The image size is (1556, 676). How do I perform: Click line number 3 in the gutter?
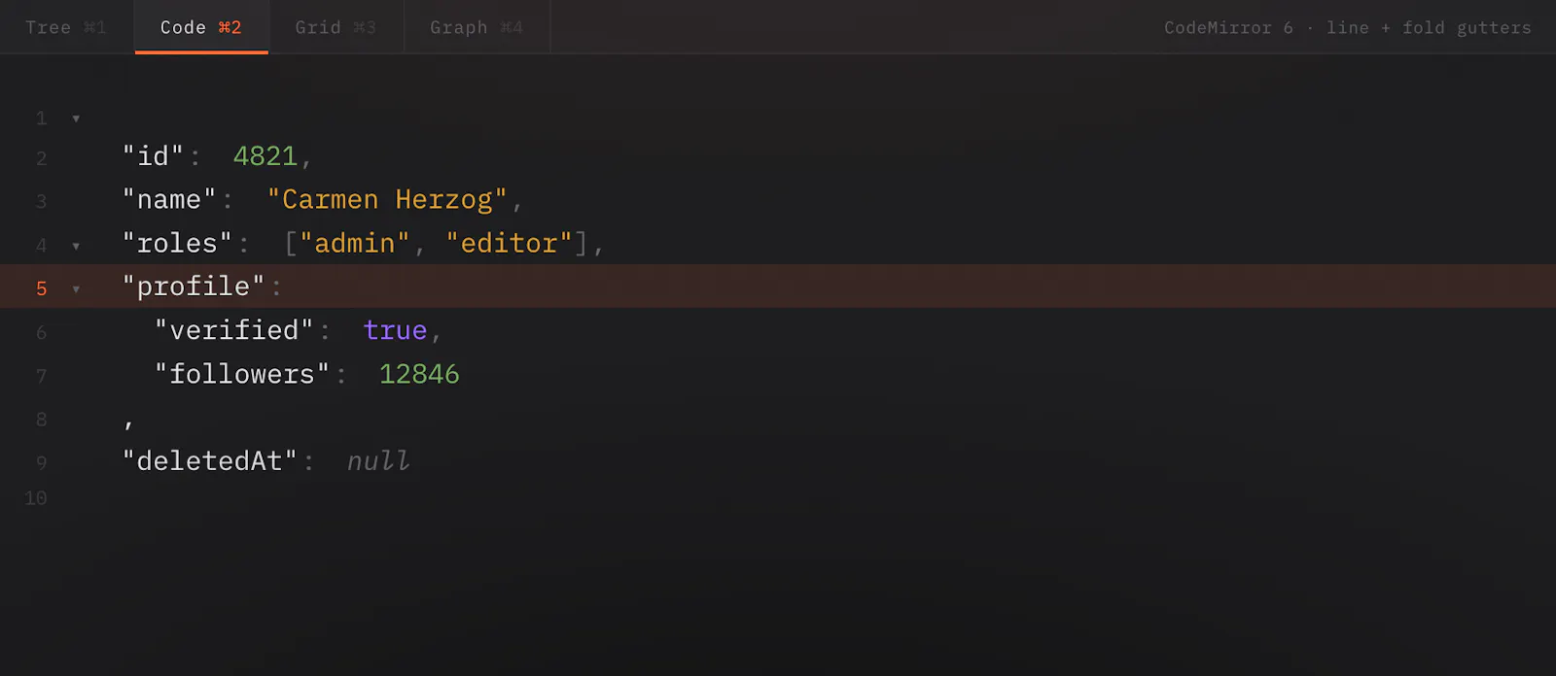41,201
